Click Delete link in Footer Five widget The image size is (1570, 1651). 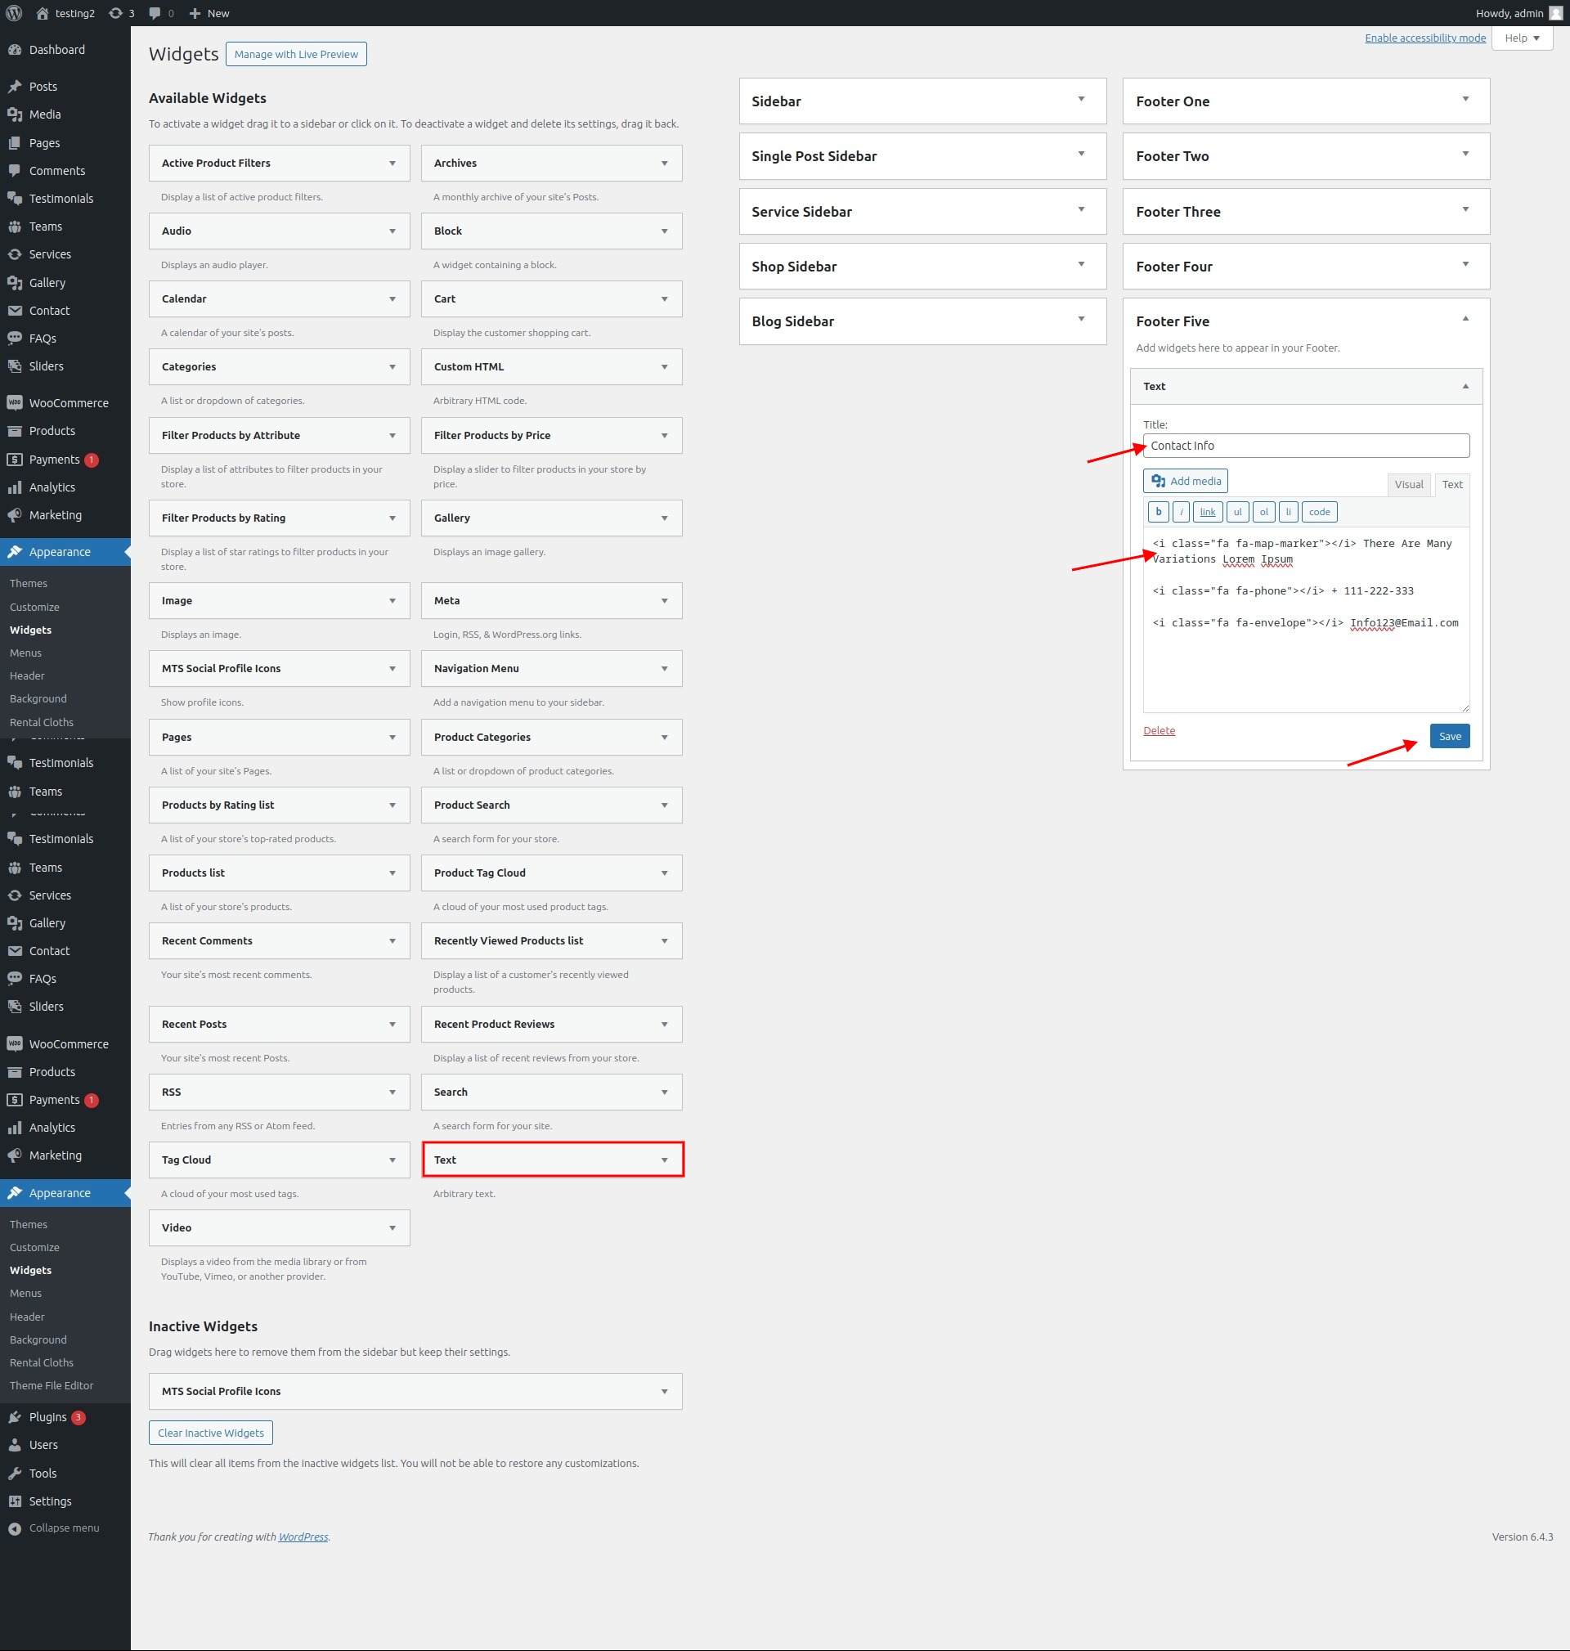tap(1159, 729)
